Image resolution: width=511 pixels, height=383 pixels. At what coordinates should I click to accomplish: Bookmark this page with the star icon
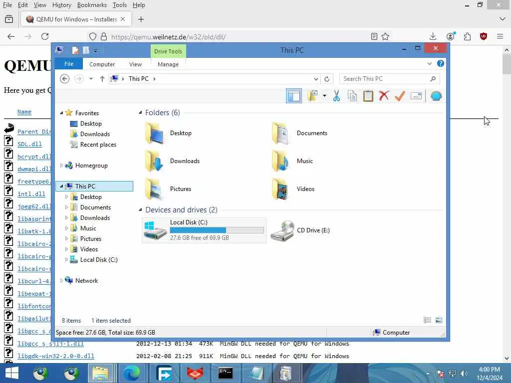click(x=386, y=36)
